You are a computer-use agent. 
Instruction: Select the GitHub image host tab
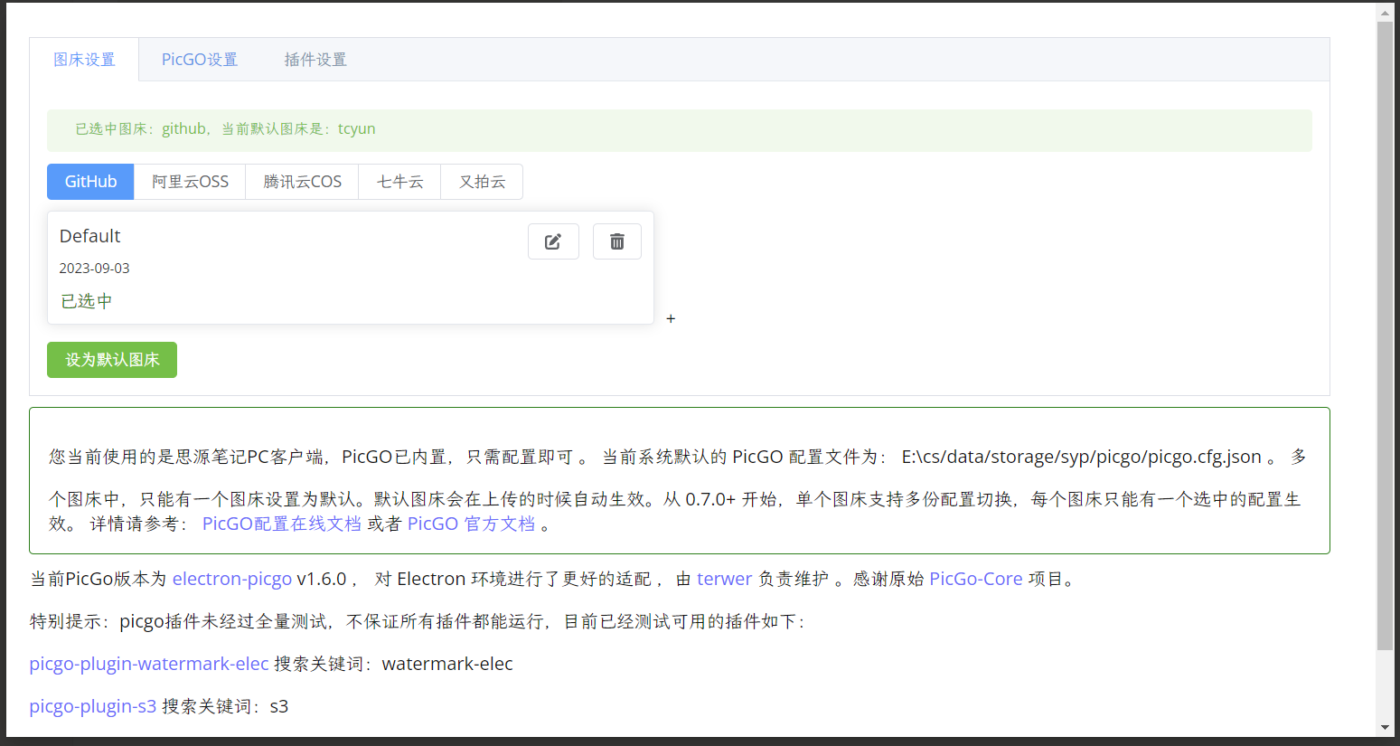click(x=90, y=182)
